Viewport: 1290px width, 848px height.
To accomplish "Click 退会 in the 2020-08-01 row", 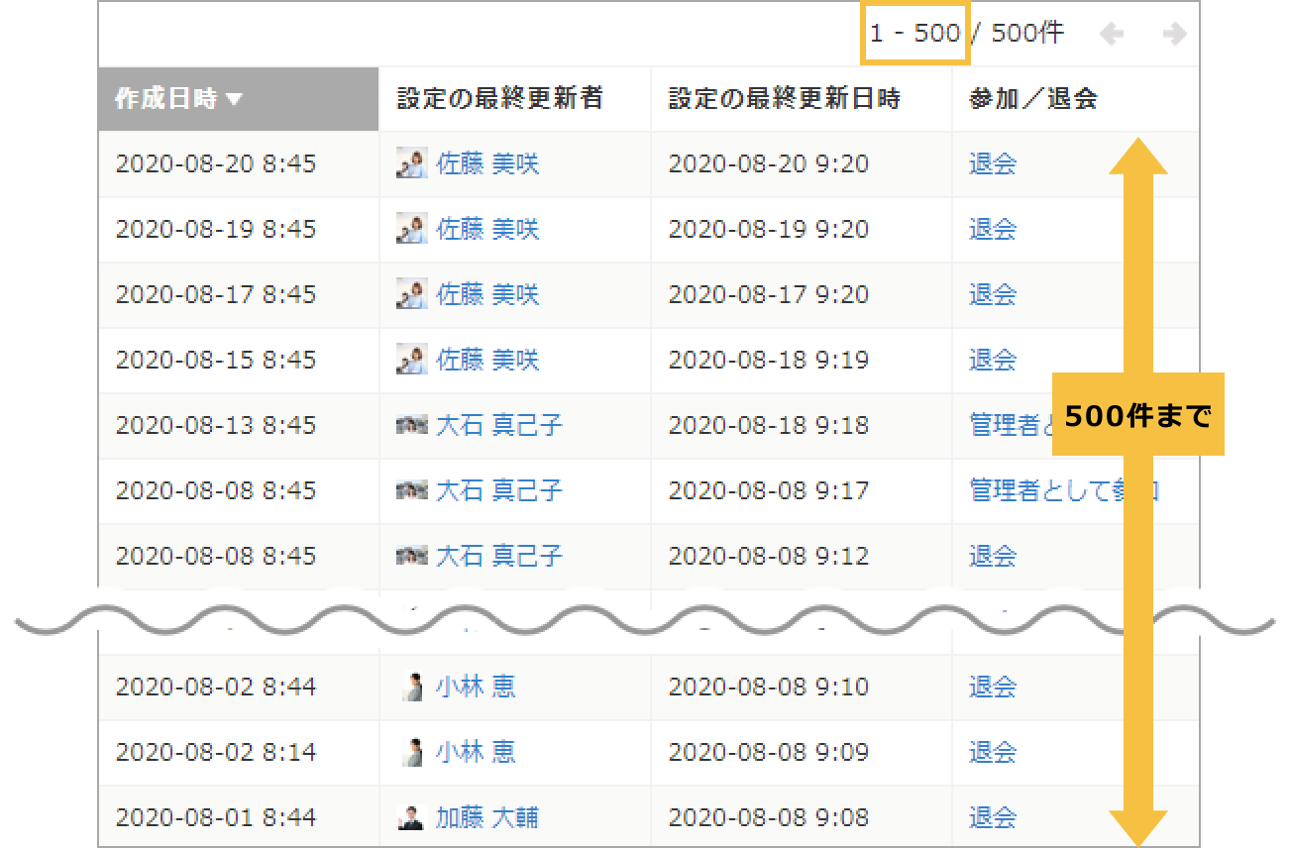I will [992, 816].
